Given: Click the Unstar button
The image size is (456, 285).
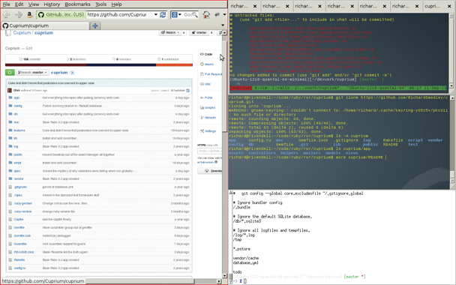Looking at the screenshot, I should [199, 32].
